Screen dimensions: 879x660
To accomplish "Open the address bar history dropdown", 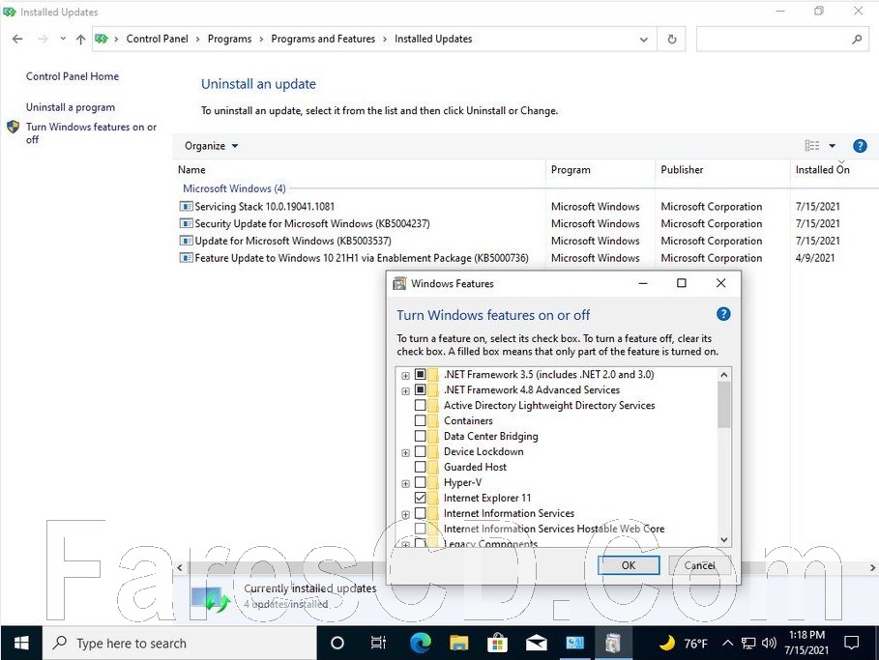I will point(644,40).
